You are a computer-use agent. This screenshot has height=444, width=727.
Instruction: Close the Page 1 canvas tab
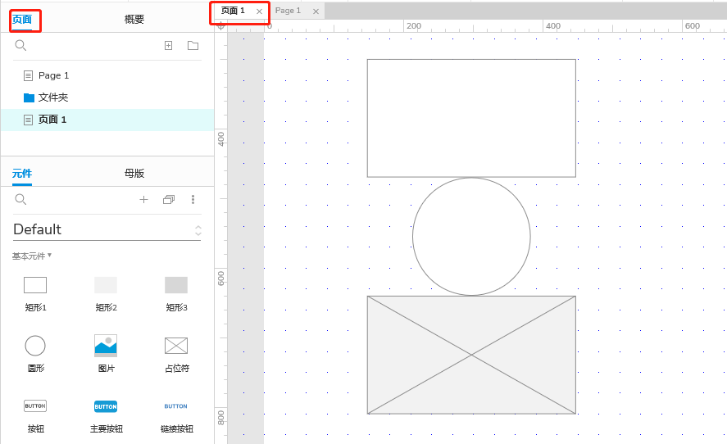316,11
